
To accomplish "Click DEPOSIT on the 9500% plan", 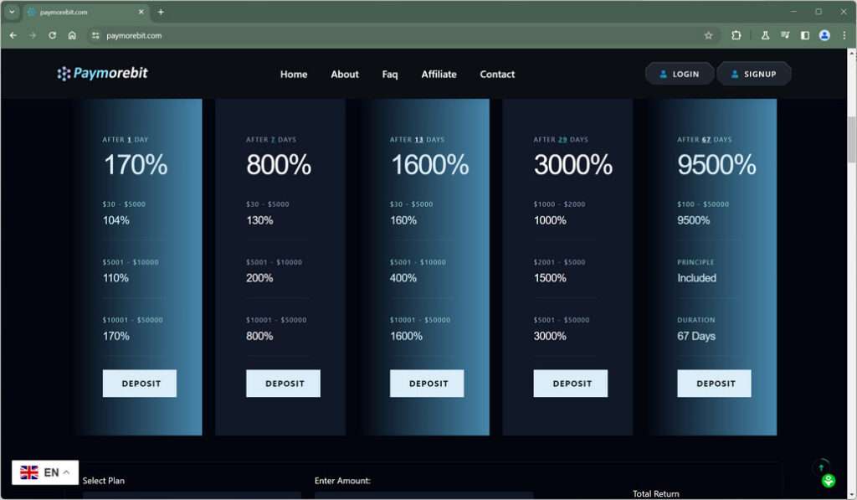I will point(715,384).
